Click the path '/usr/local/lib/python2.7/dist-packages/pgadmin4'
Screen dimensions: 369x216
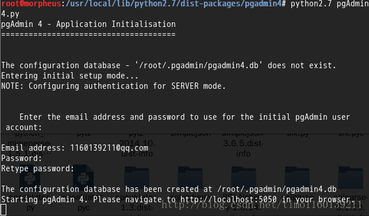coord(174,4)
